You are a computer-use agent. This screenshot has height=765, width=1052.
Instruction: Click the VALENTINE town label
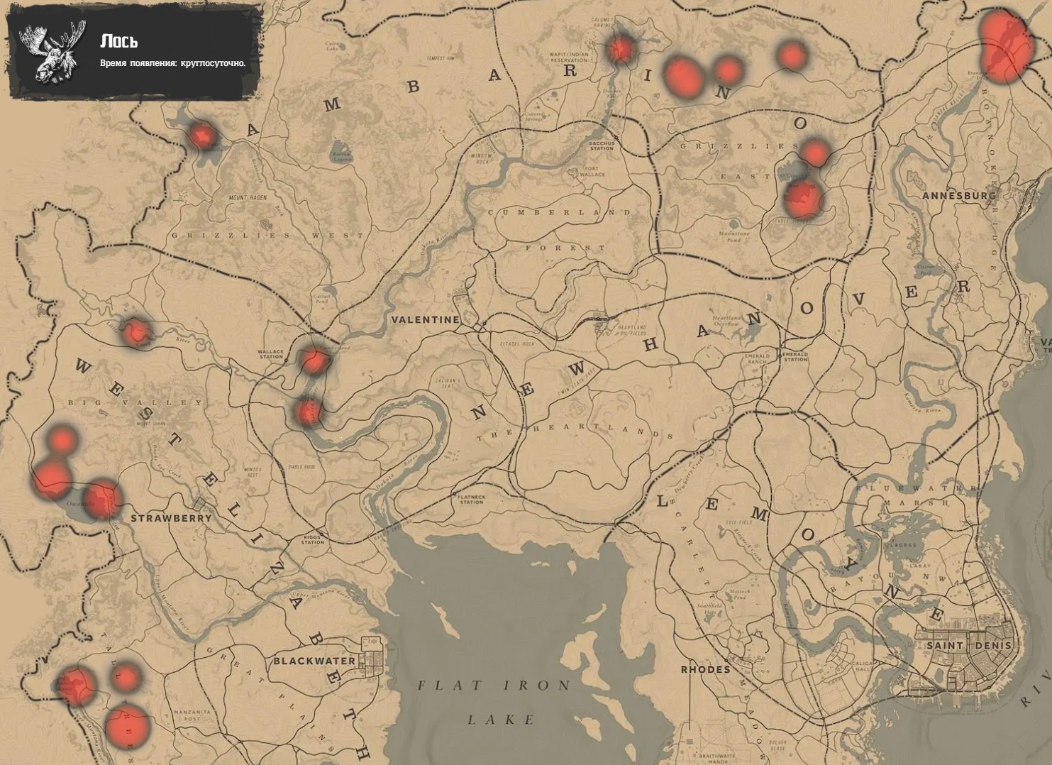426,320
